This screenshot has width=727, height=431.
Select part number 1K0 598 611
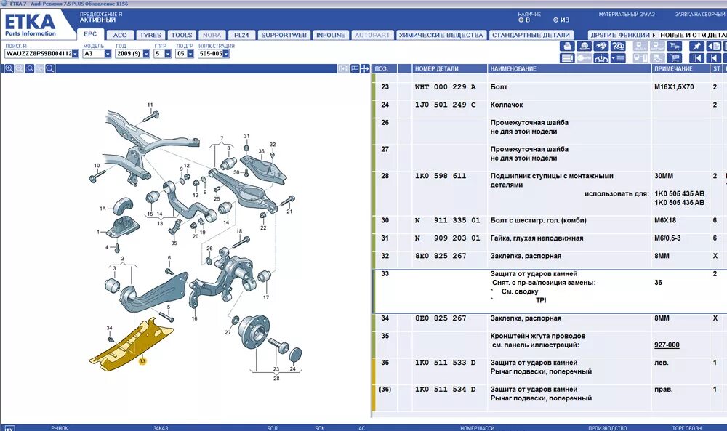coord(441,176)
